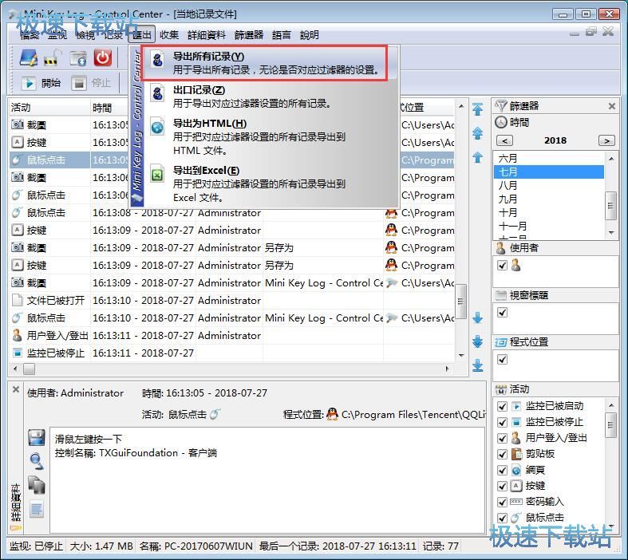
Task: Click the disabled 停止 stop button
Action: 91,83
